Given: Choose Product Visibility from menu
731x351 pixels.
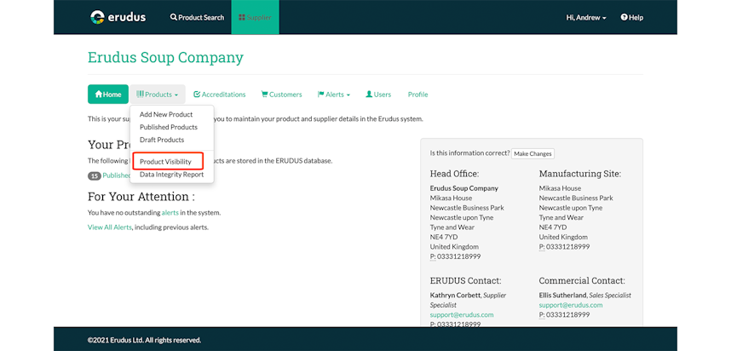Looking at the screenshot, I should click(x=165, y=162).
